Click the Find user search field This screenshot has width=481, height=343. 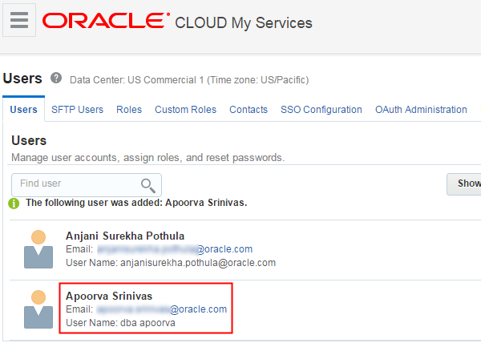(76, 184)
